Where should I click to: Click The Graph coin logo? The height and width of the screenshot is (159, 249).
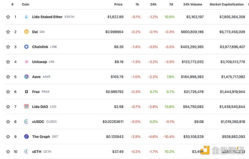tap(27, 137)
